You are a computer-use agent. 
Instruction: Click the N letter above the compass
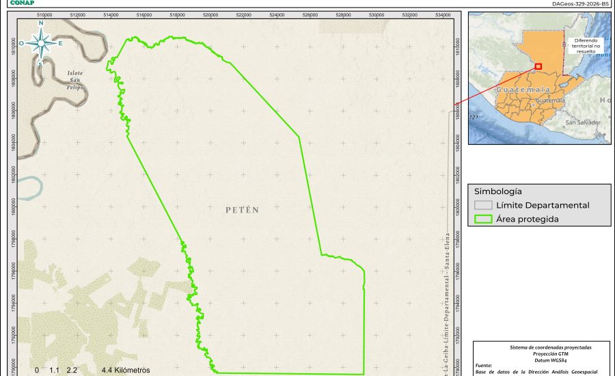coord(41,23)
